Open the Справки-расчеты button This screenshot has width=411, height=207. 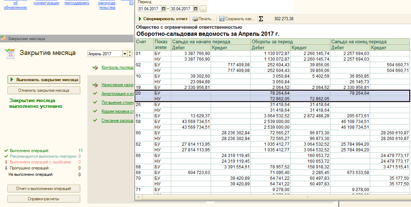[44, 199]
